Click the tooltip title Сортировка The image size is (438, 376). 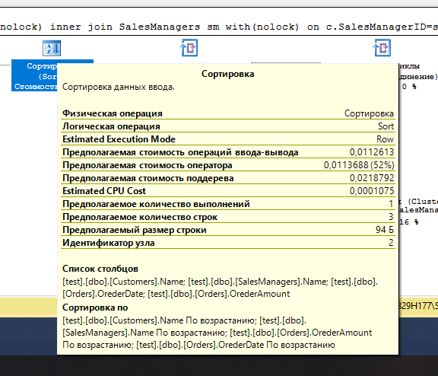[x=227, y=74]
